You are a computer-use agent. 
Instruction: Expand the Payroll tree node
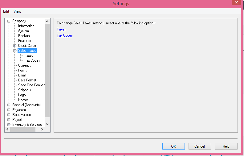(x=9, y=120)
